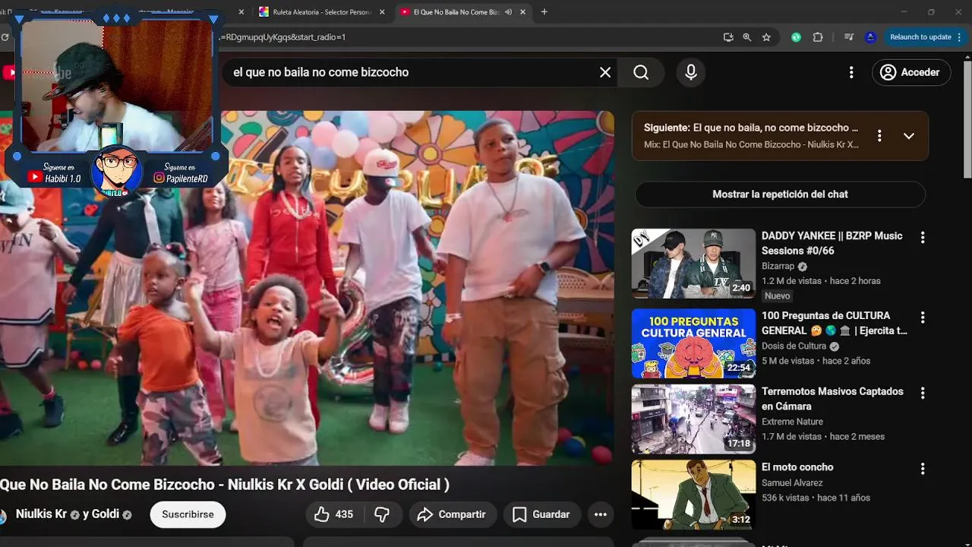Viewport: 972px width, 547px height.
Task: Open YouTube settings three-dot menu
Action: pos(851,72)
